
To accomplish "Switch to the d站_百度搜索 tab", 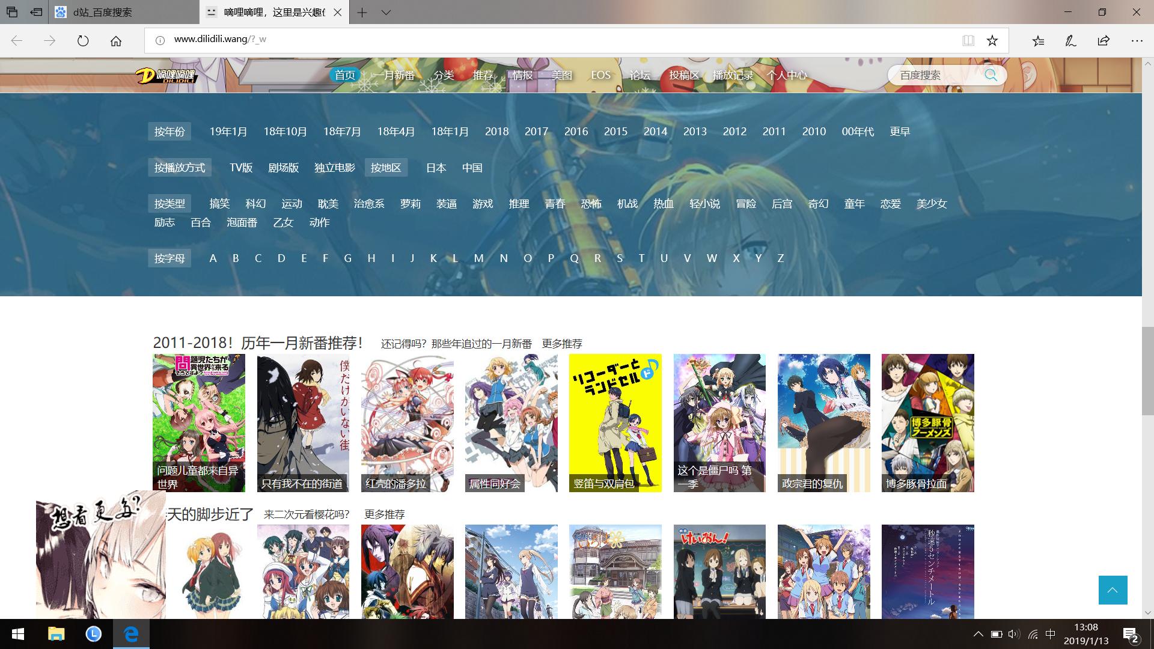I will click(102, 12).
